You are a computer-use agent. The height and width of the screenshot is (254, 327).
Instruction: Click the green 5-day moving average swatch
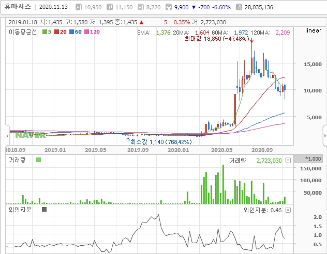(x=44, y=32)
